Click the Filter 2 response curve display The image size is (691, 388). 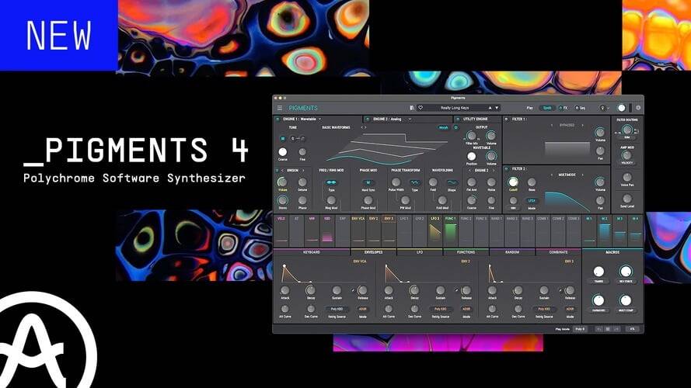(567, 200)
